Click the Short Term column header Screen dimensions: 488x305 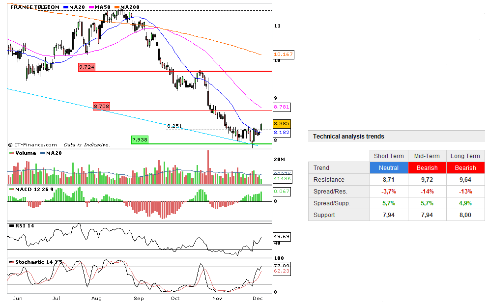(x=389, y=156)
